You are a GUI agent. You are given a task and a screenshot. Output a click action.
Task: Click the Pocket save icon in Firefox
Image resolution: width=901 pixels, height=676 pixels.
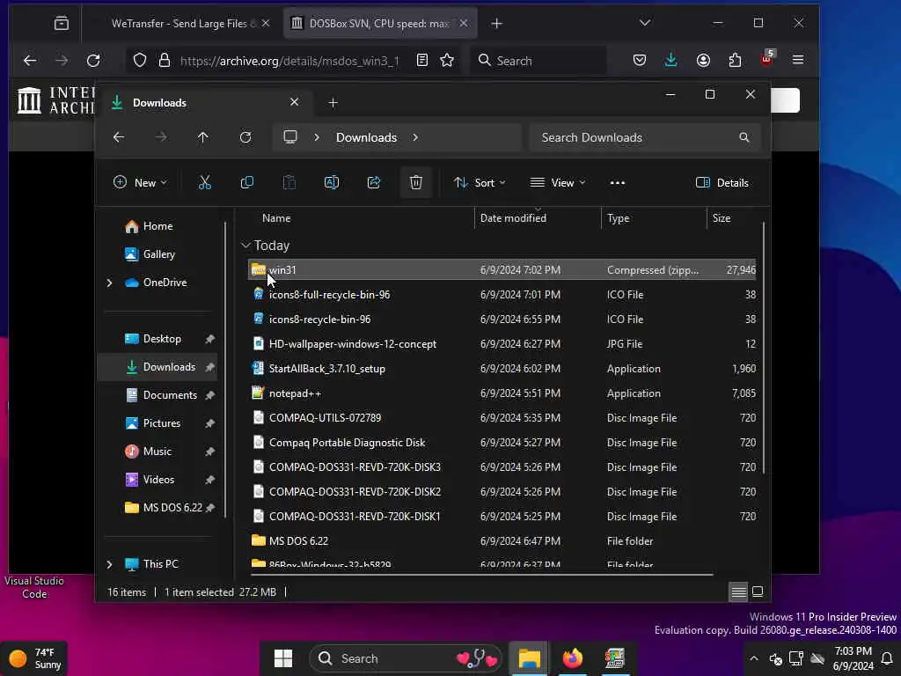point(640,61)
